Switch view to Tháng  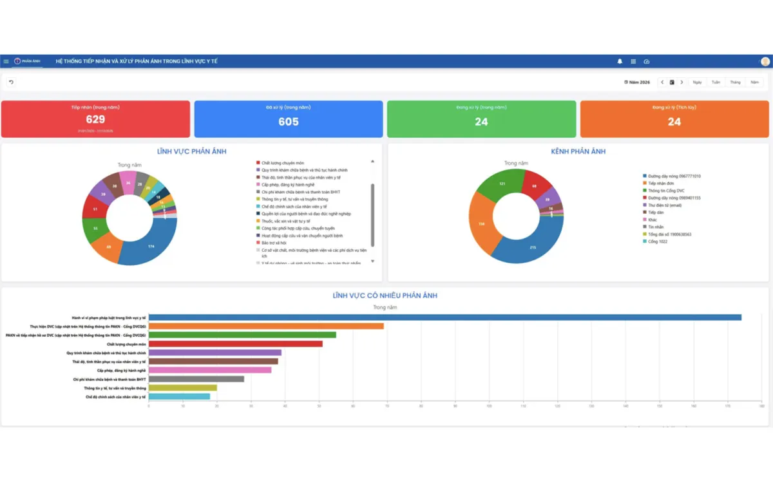pos(735,82)
